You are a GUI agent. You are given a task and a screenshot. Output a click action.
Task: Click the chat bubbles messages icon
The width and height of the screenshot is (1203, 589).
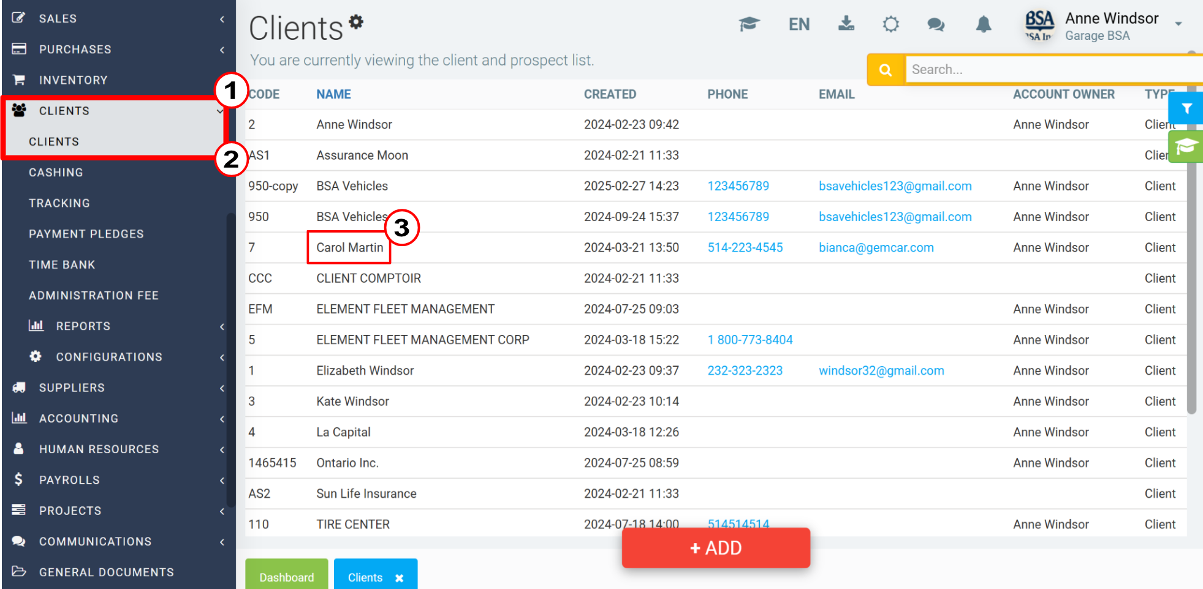pos(936,24)
